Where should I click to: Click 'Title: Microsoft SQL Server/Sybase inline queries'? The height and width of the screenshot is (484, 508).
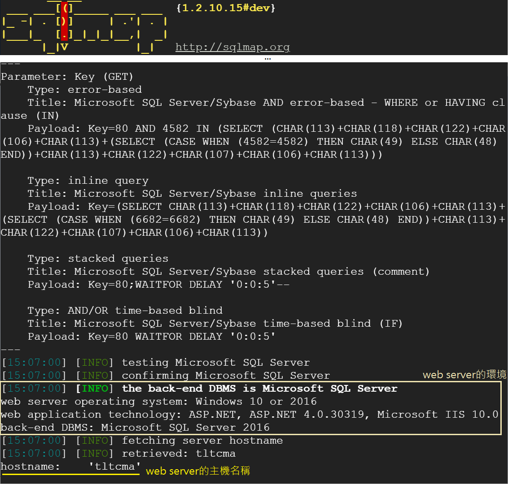coord(192,194)
